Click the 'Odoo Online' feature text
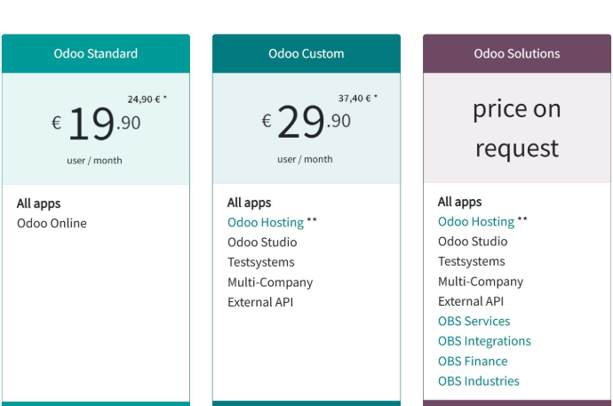613x406 pixels. 52,223
